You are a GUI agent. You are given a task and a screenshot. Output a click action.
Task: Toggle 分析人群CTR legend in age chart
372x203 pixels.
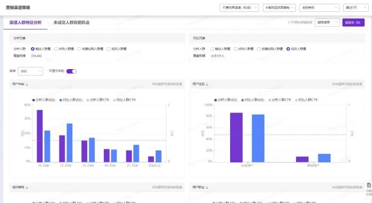click(x=98, y=100)
